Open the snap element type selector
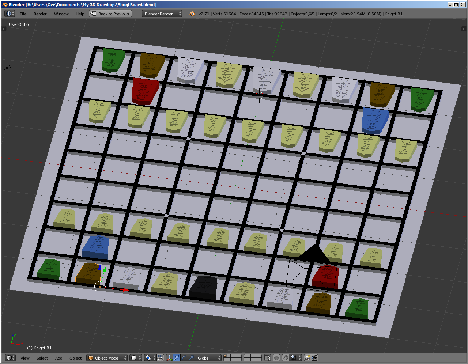468x364 pixels. tap(296, 358)
